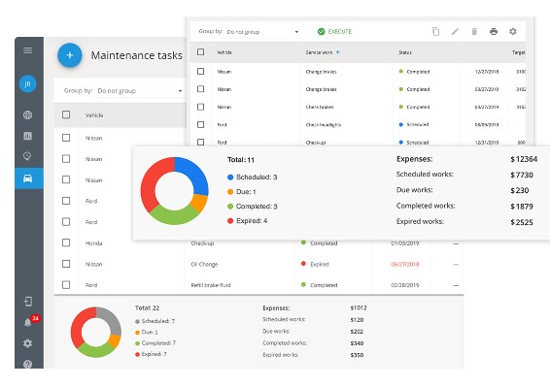Click the 'Expired: 4' legend entry
This screenshot has width=550, height=387.
click(x=247, y=221)
